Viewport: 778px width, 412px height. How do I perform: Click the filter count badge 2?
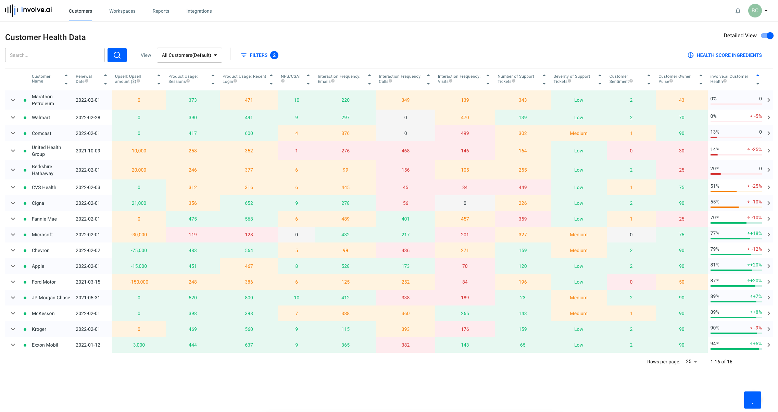[x=274, y=55]
